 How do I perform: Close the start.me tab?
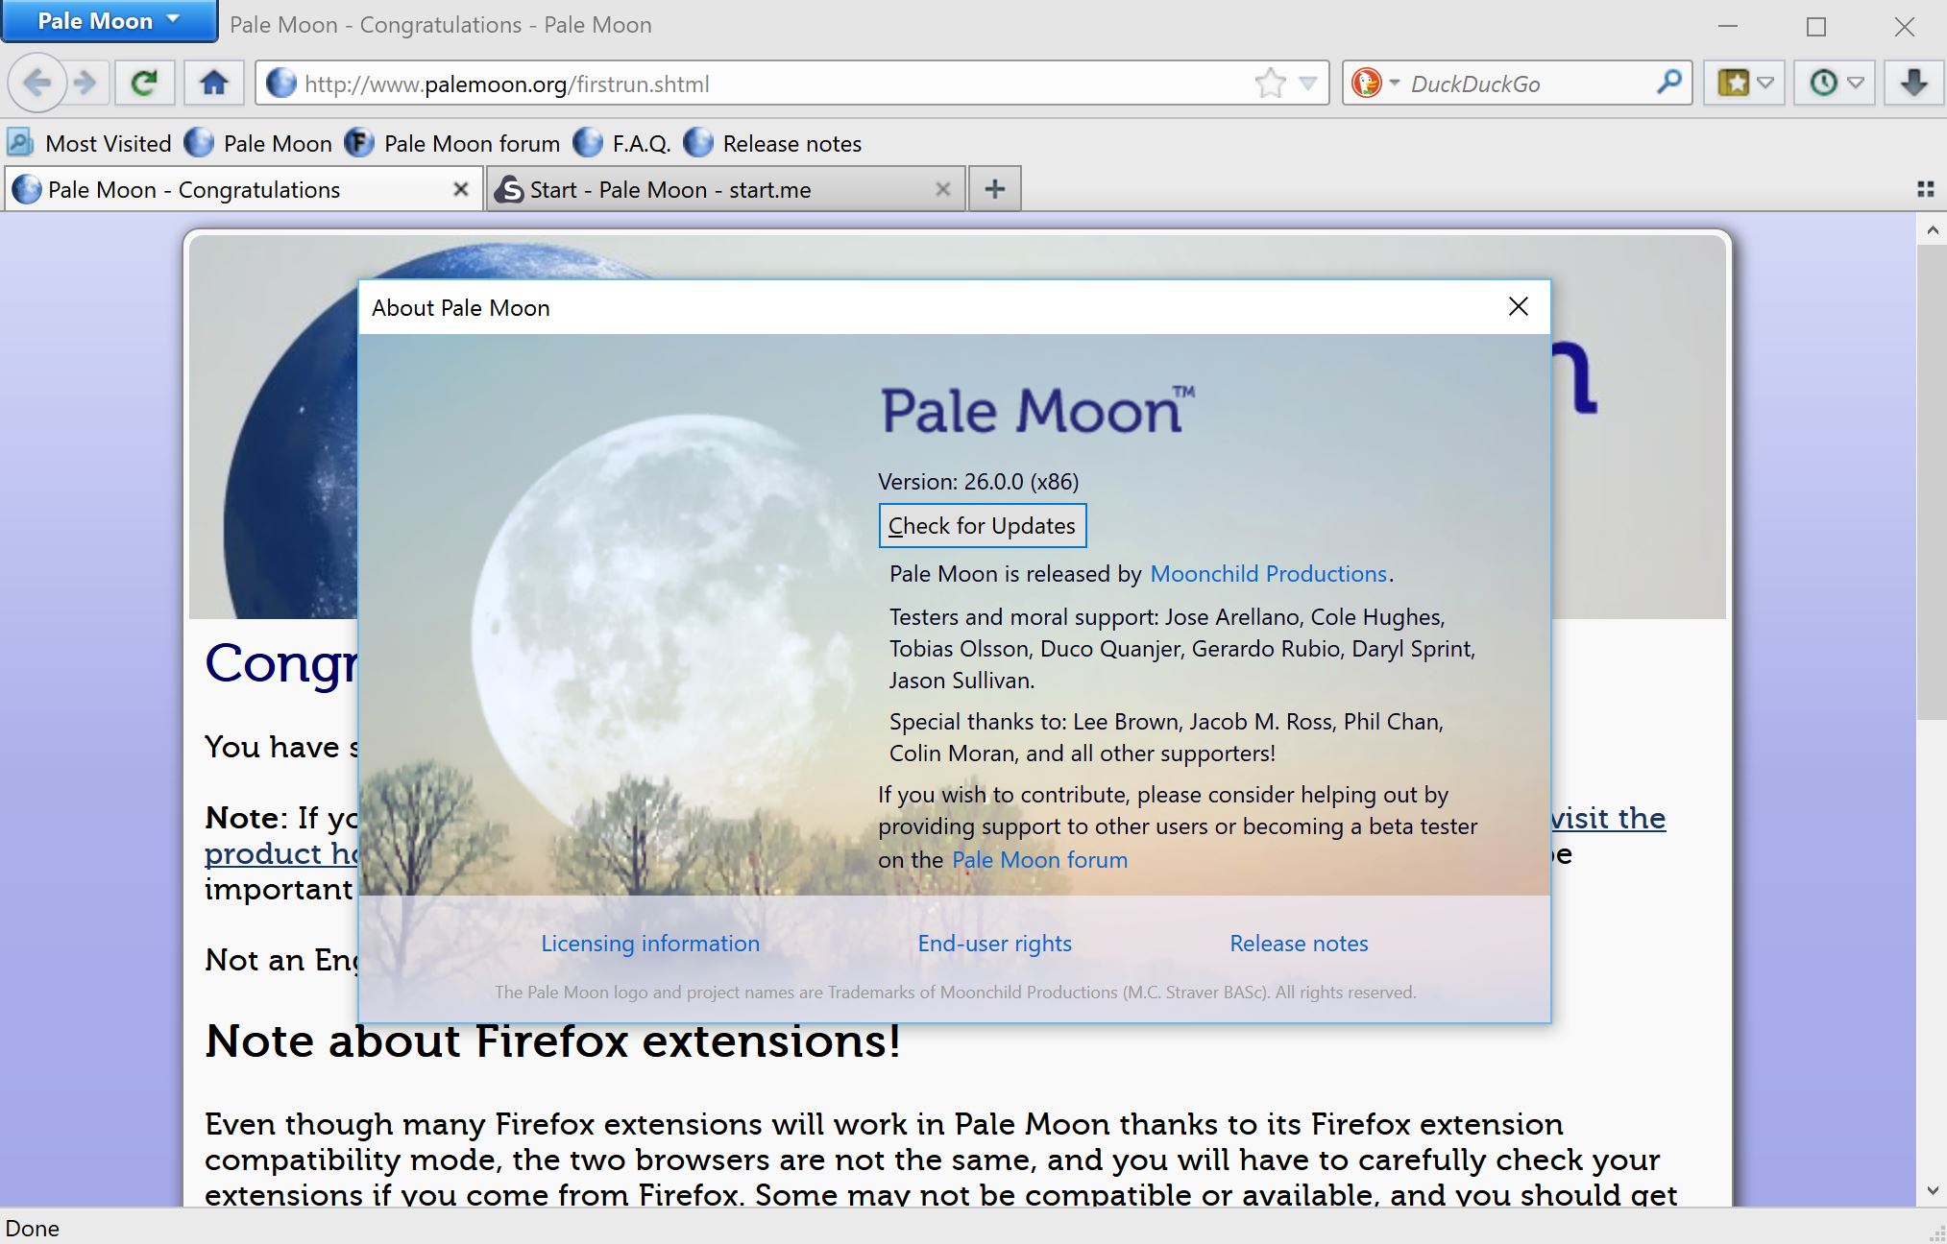[x=943, y=189]
